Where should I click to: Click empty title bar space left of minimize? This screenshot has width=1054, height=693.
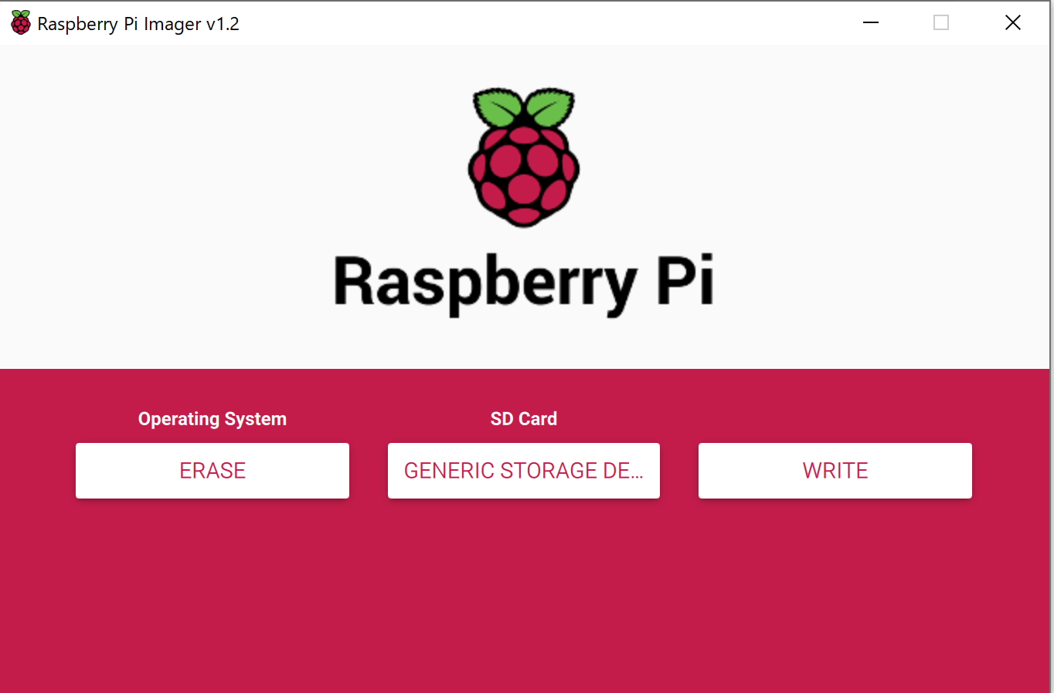[x=541, y=23]
